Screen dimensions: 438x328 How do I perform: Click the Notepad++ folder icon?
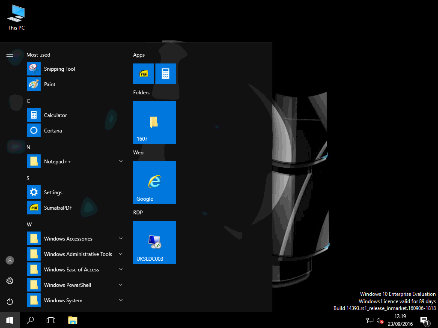coord(34,161)
